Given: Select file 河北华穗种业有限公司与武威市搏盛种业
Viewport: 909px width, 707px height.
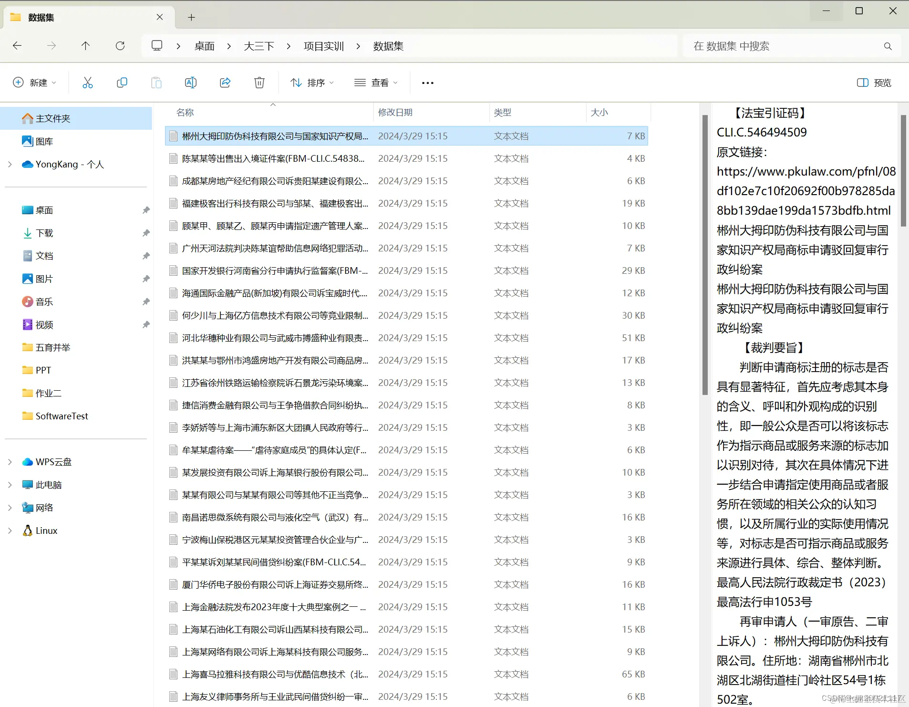Looking at the screenshot, I should (x=406, y=338).
